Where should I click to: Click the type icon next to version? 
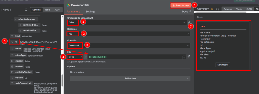point(12,78)
